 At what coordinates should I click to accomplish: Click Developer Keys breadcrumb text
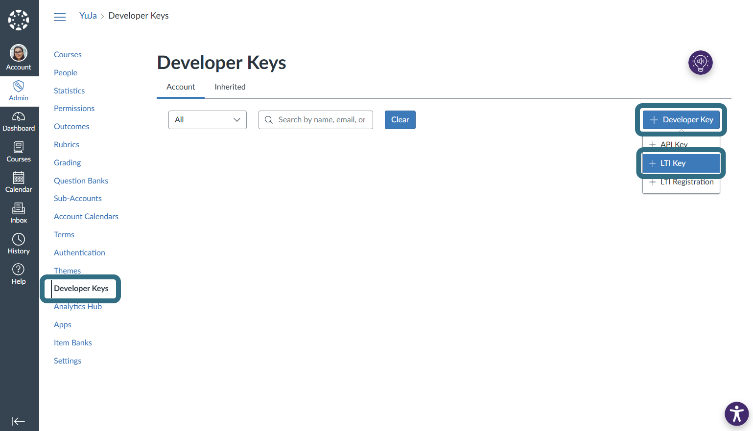click(139, 16)
